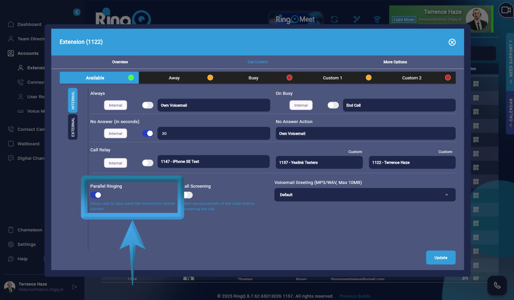This screenshot has height=300, width=514.
Task: Click the phone call floating action icon
Action: click(497, 285)
